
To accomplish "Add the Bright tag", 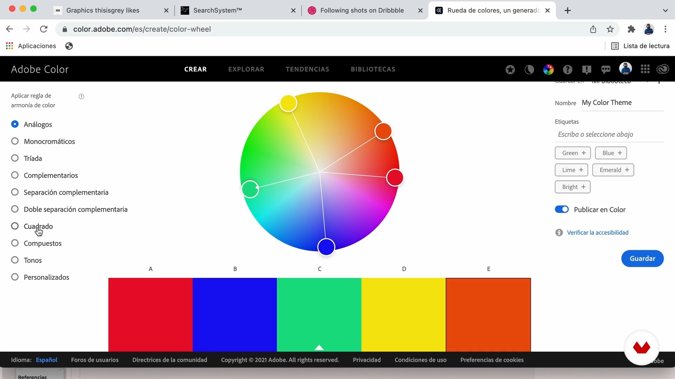I will click(x=572, y=187).
